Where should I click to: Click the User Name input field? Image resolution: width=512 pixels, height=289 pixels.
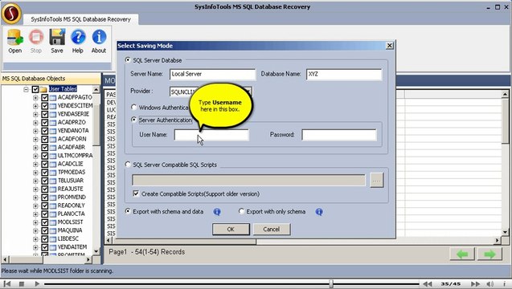211,135
